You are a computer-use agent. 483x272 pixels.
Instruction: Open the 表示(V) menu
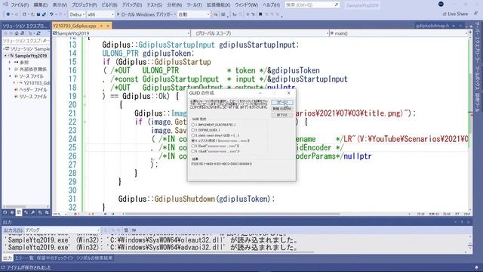pyautogui.click(x=60, y=5)
